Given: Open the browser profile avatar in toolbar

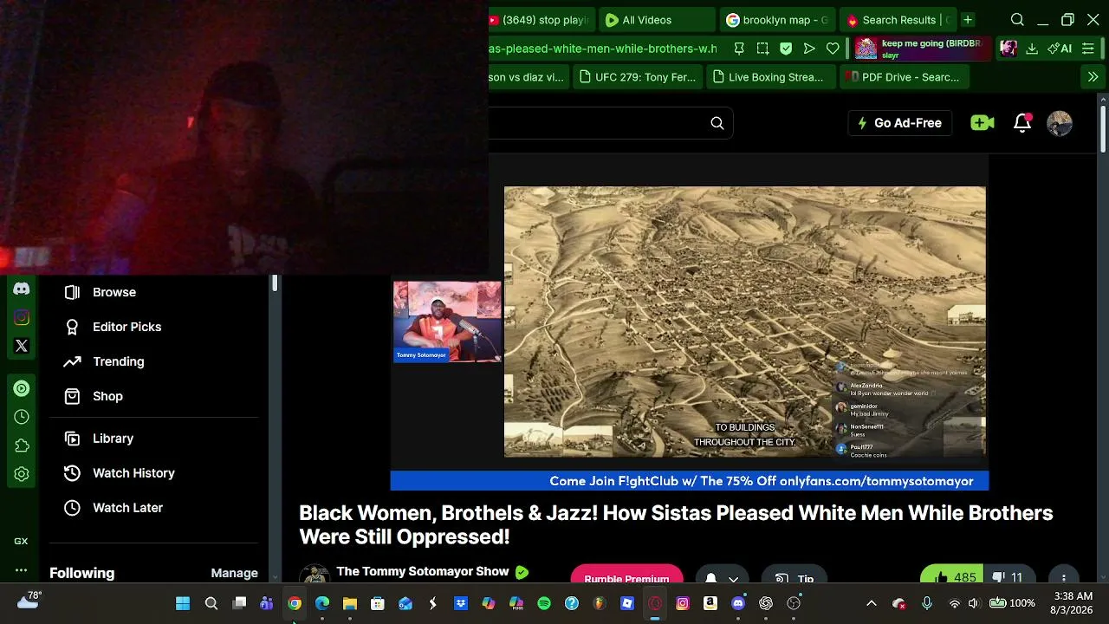Looking at the screenshot, I should pos(1008,49).
